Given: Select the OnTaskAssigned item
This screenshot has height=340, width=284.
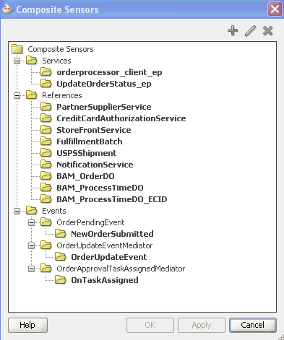Looking at the screenshot, I should point(105,280).
